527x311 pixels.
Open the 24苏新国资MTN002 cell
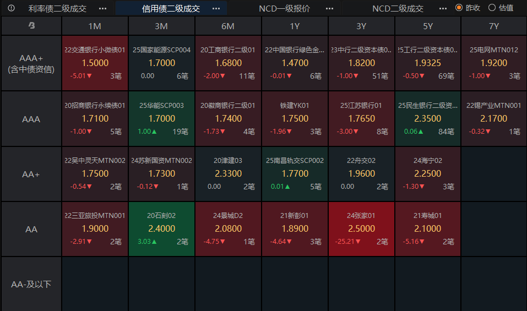point(161,174)
